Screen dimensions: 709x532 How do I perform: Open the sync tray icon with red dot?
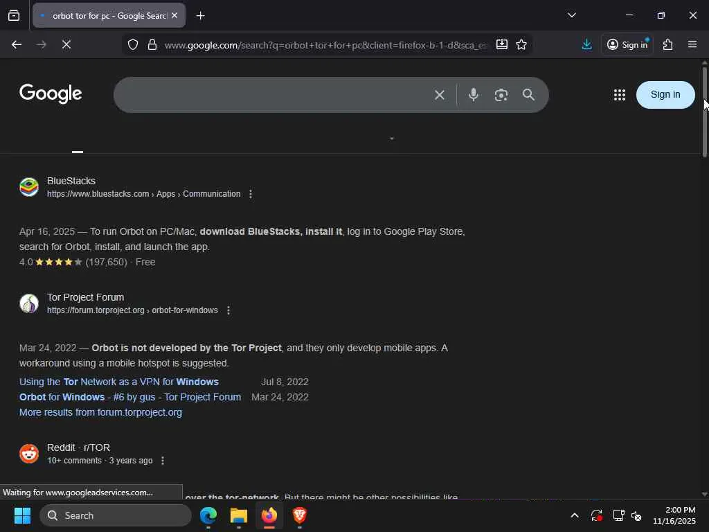point(596,515)
